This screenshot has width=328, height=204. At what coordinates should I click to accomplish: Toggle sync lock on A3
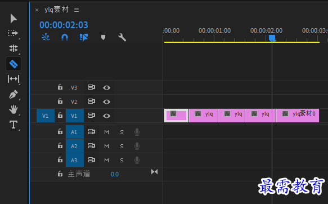(91, 159)
